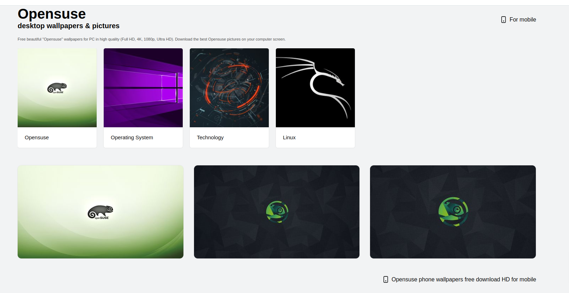
Task: Open the rightmost dark openSUSE logo wallpaper
Action: 453,212
